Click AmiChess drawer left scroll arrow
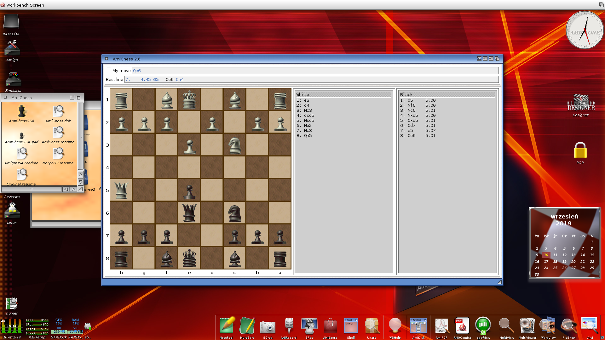This screenshot has width=605, height=340. coord(66,189)
